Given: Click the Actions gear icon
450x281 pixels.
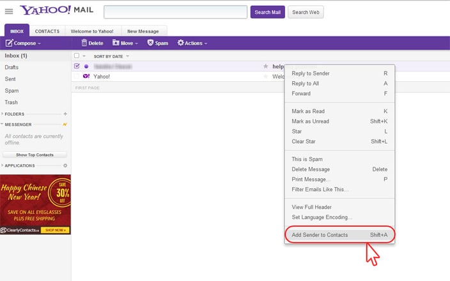Looking at the screenshot, I should coord(180,43).
